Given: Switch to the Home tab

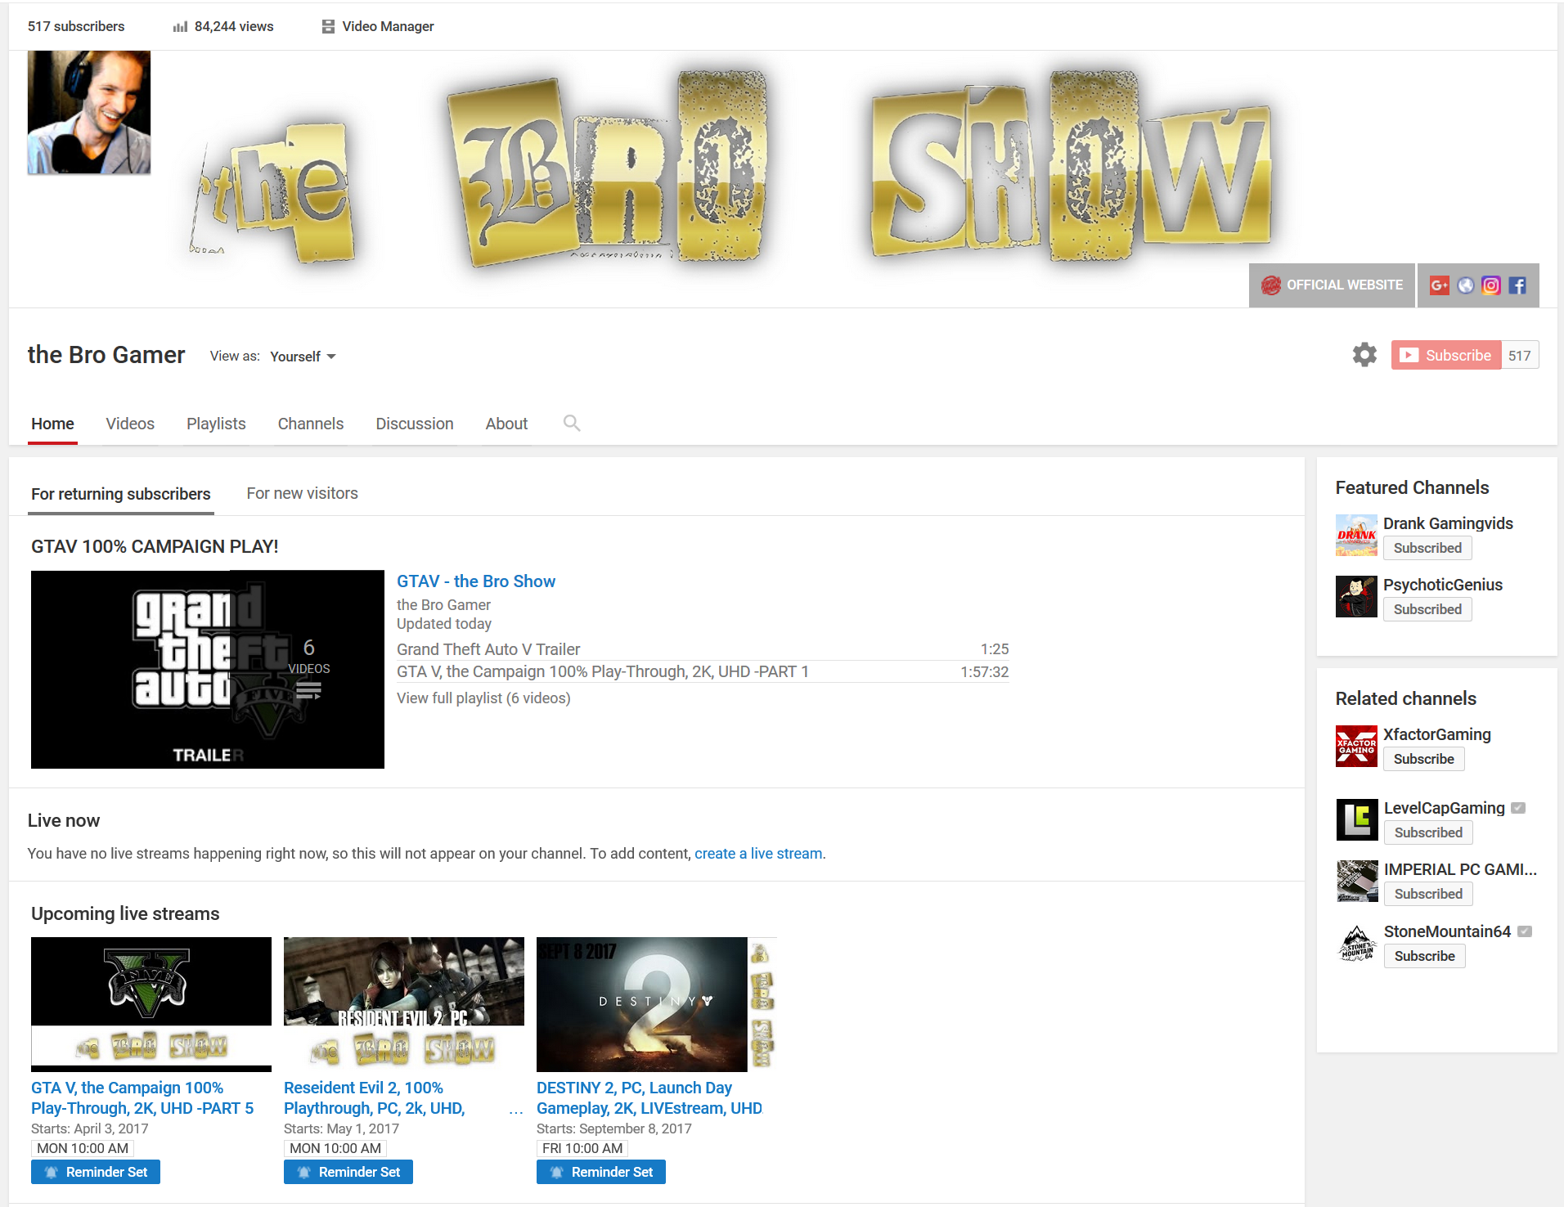Looking at the screenshot, I should [52, 424].
